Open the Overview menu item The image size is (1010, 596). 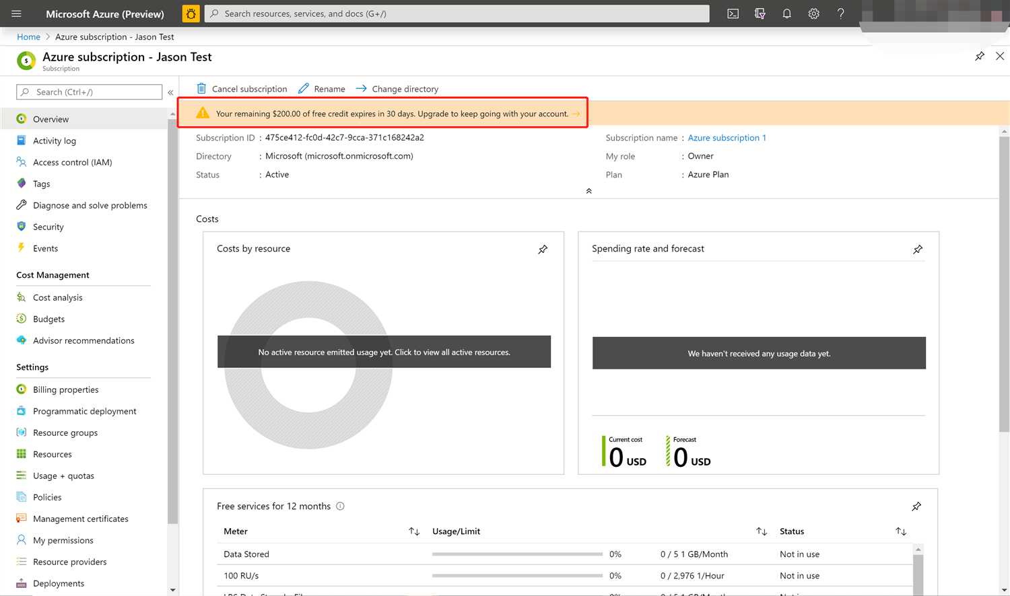(83, 119)
